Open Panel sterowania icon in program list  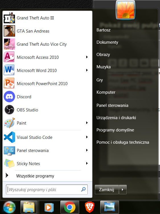tap(9, 150)
